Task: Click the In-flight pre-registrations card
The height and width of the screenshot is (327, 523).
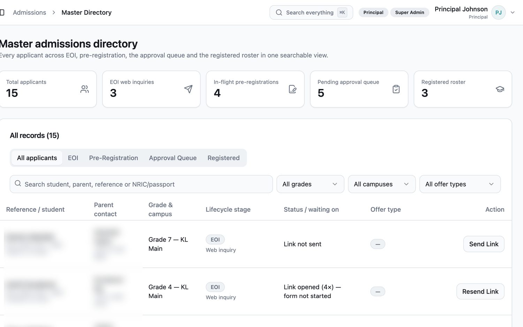Action: click(x=255, y=89)
